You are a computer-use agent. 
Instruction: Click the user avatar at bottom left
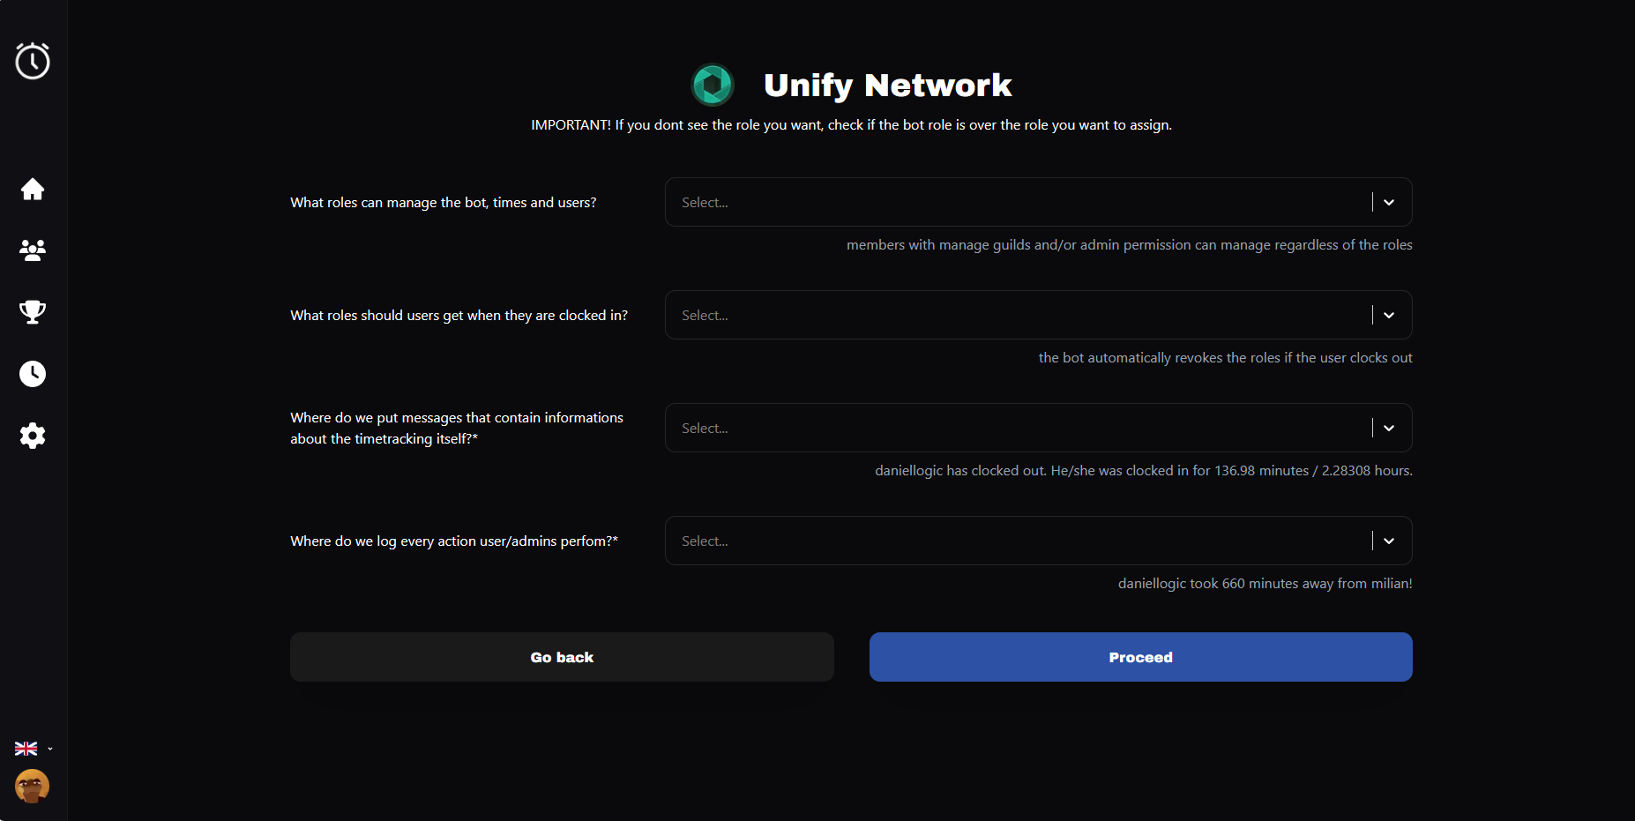[x=33, y=786]
